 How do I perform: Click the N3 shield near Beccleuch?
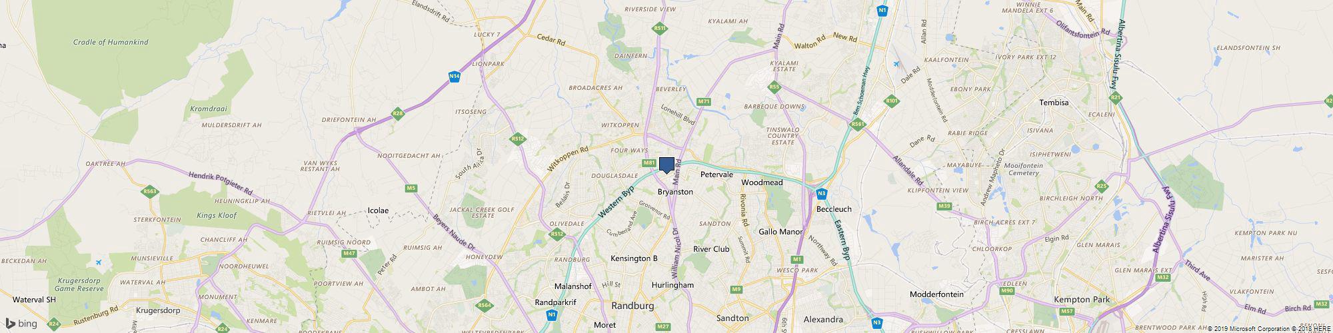point(821,194)
